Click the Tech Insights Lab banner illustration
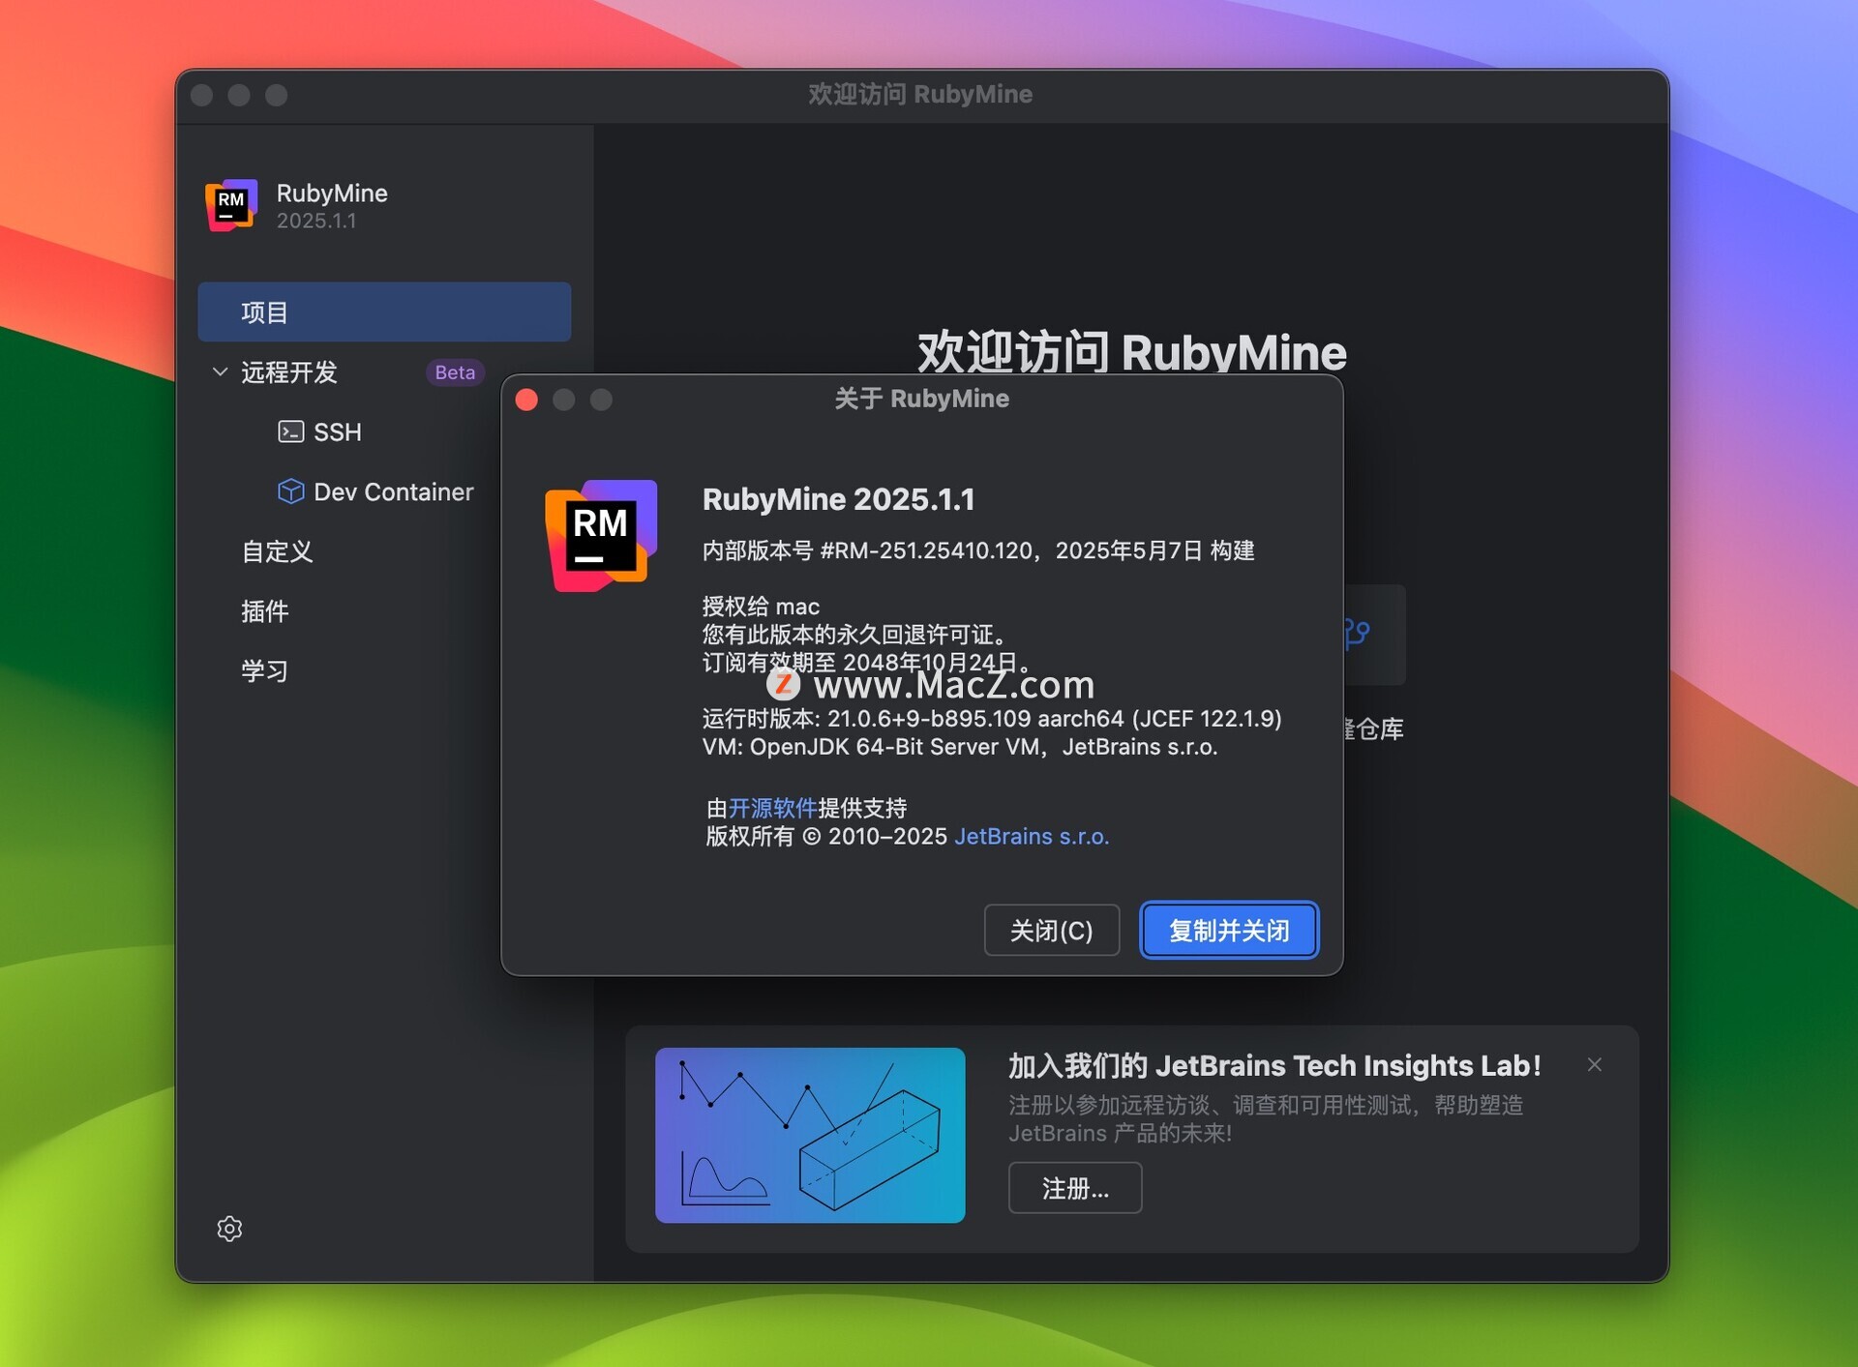 tap(810, 1135)
